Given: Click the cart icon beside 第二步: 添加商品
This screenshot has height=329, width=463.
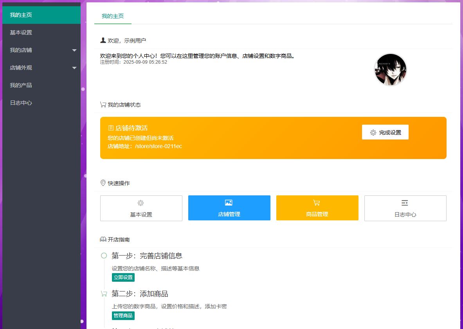Looking at the screenshot, I should coord(104,293).
